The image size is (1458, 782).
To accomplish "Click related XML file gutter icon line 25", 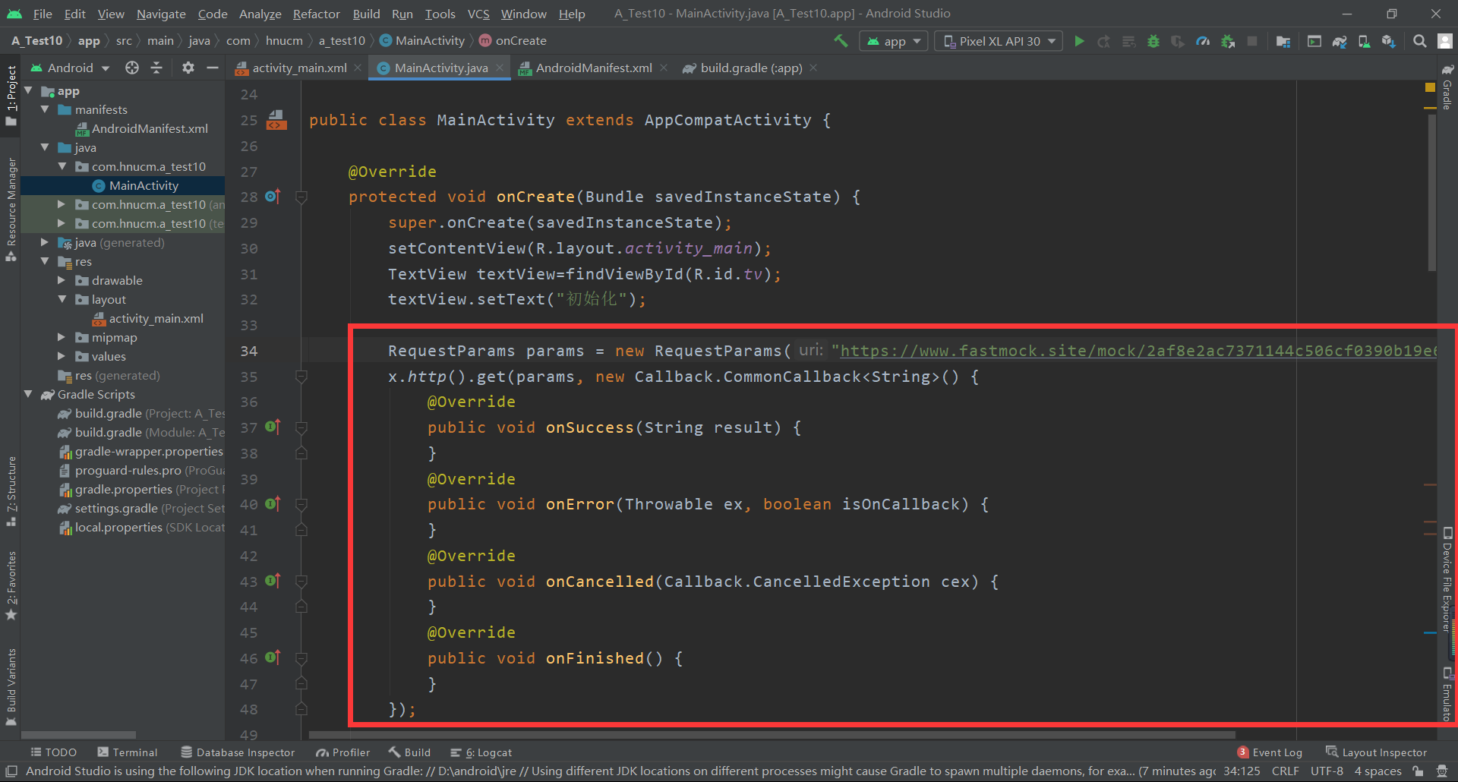I will pos(276,120).
